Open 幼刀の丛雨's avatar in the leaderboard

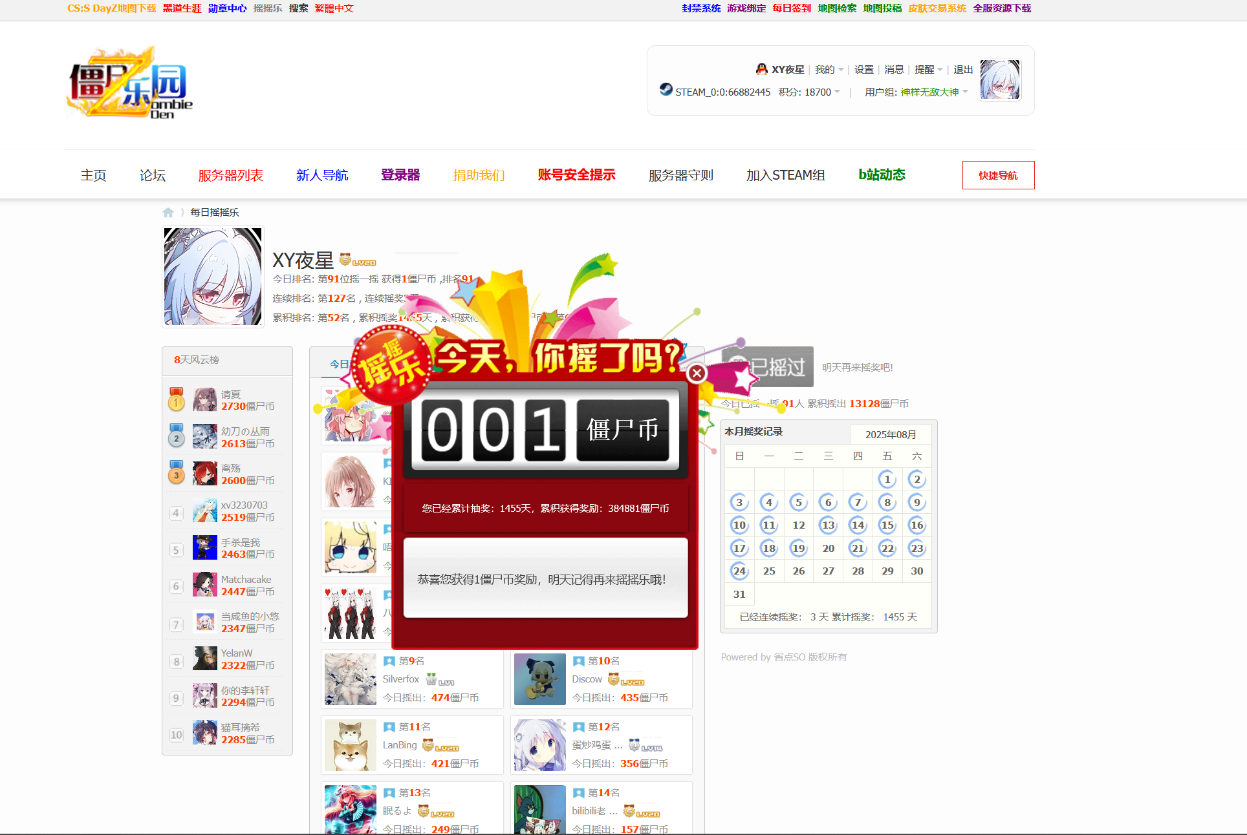coord(205,436)
